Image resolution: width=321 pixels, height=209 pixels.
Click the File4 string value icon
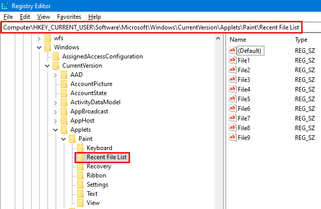coord(233,89)
